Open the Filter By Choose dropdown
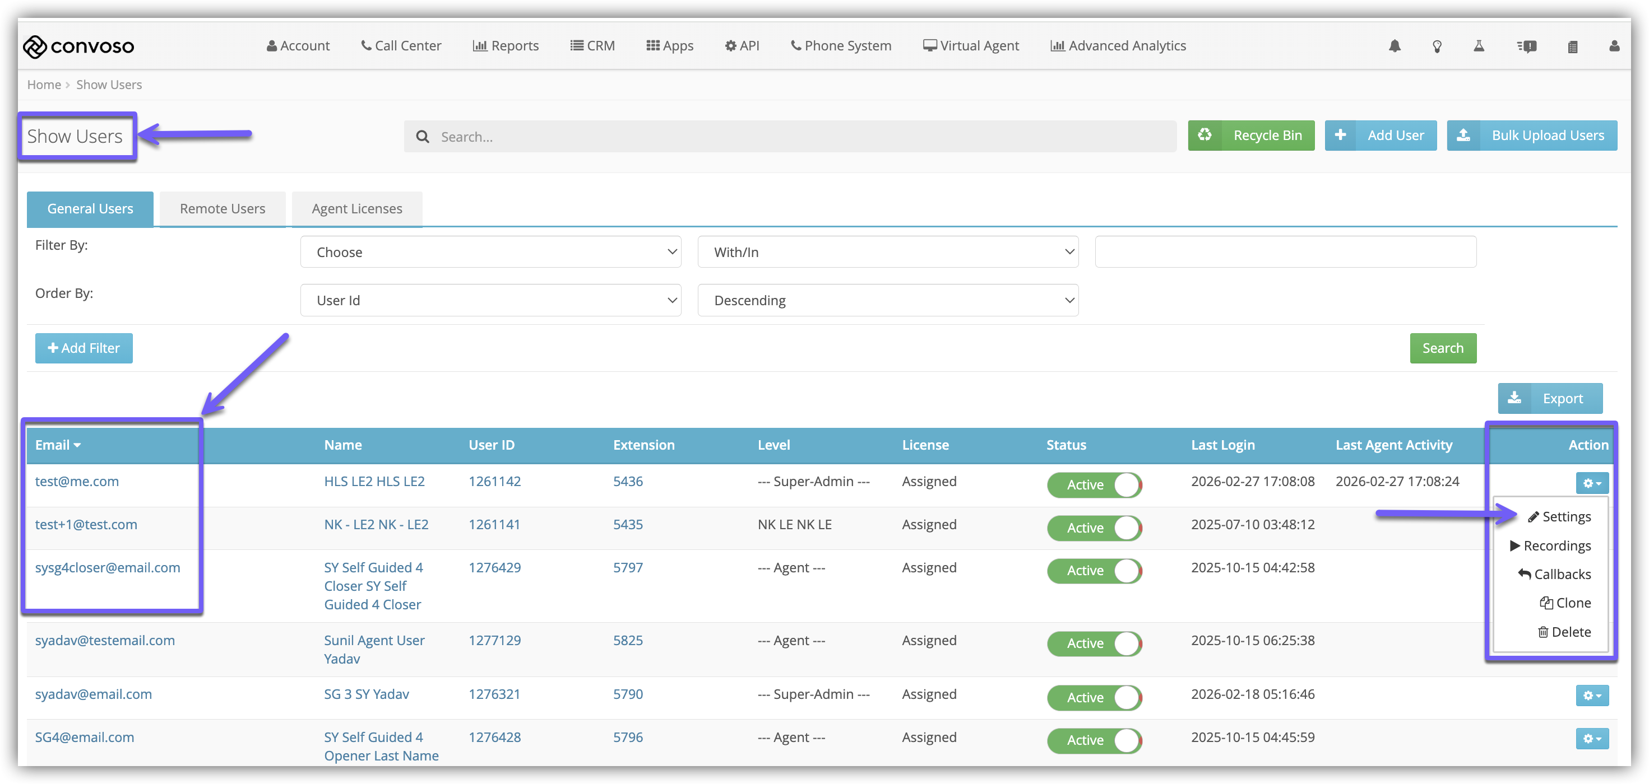Image resolution: width=1649 pixels, height=784 pixels. pyautogui.click(x=490, y=252)
